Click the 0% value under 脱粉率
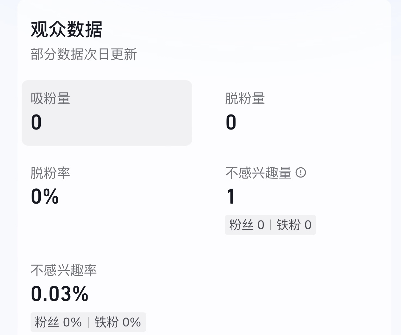Viewport: 401px width, 335px height. click(x=45, y=196)
